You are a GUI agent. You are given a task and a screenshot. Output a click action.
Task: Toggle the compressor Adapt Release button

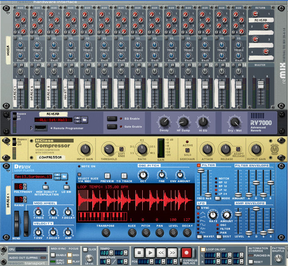tap(238, 149)
